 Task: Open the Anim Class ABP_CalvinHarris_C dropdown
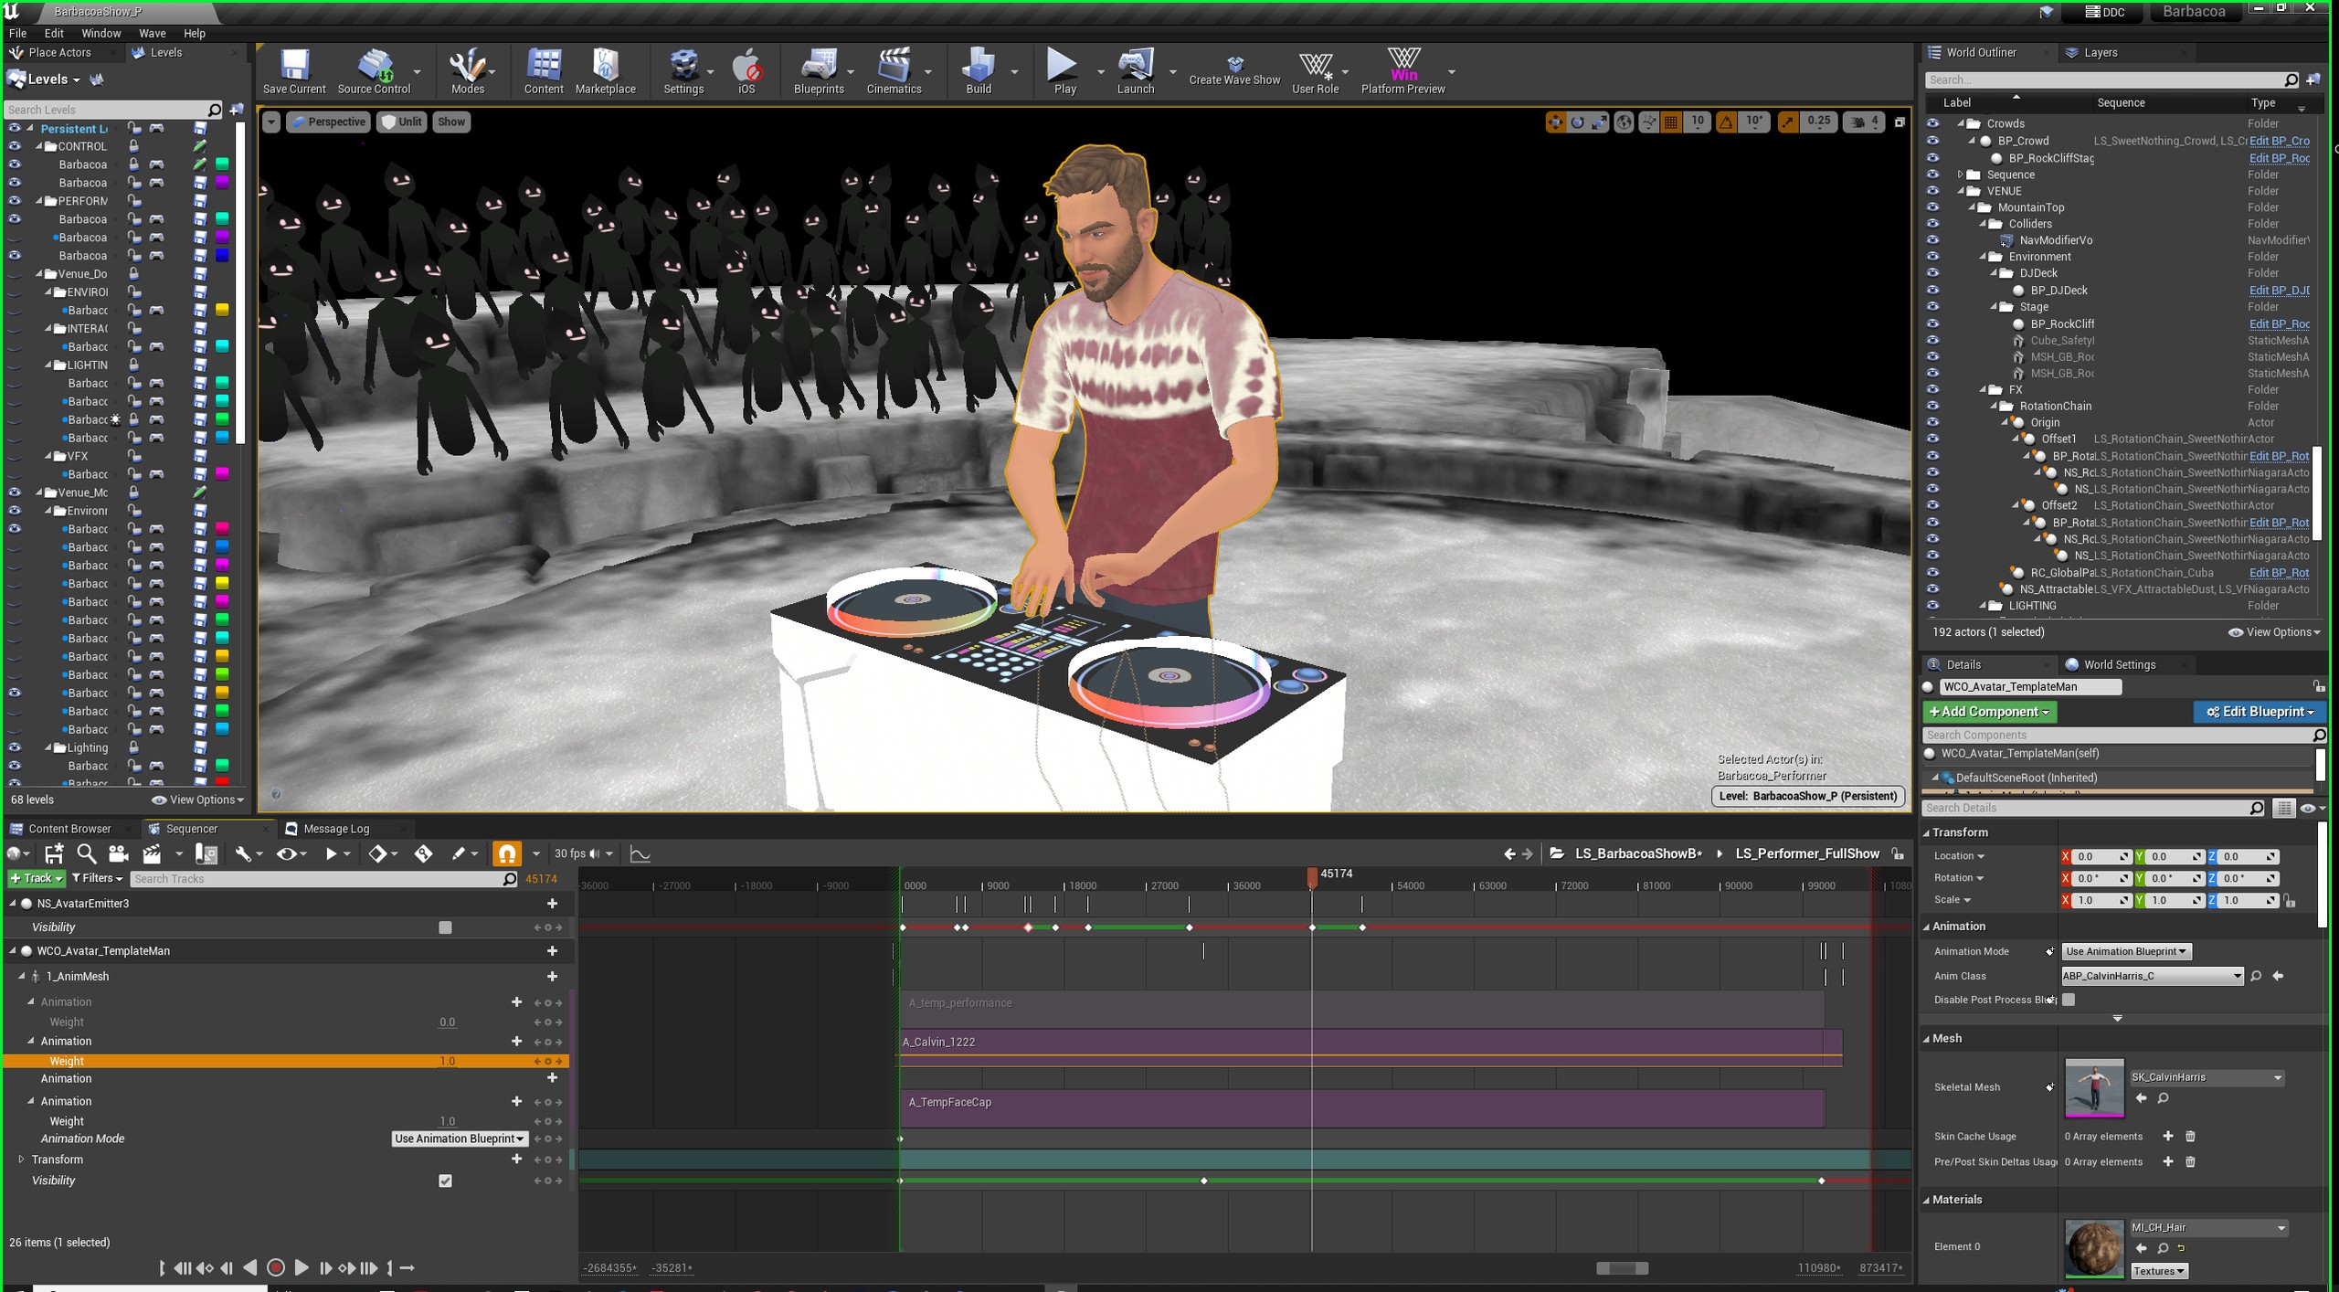(2152, 976)
